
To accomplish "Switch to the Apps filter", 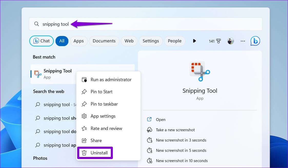I will pyautogui.click(x=79, y=41).
